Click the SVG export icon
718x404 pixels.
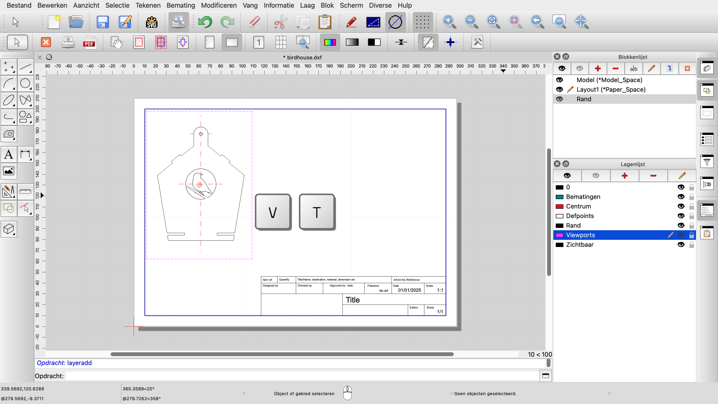point(152,22)
